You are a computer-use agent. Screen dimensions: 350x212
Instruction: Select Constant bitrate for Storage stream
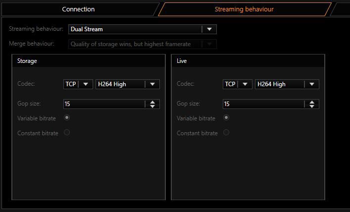(67, 132)
